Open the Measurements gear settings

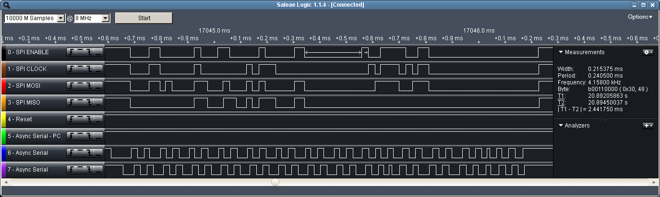[x=648, y=52]
